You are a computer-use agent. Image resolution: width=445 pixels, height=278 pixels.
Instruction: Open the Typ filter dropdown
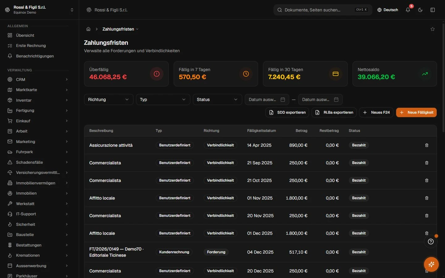coord(163,99)
